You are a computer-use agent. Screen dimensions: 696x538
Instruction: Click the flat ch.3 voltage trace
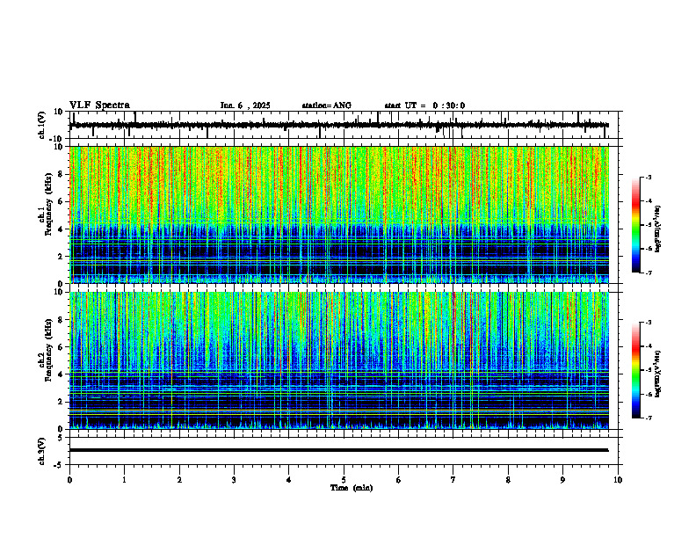pyautogui.click(x=339, y=450)
